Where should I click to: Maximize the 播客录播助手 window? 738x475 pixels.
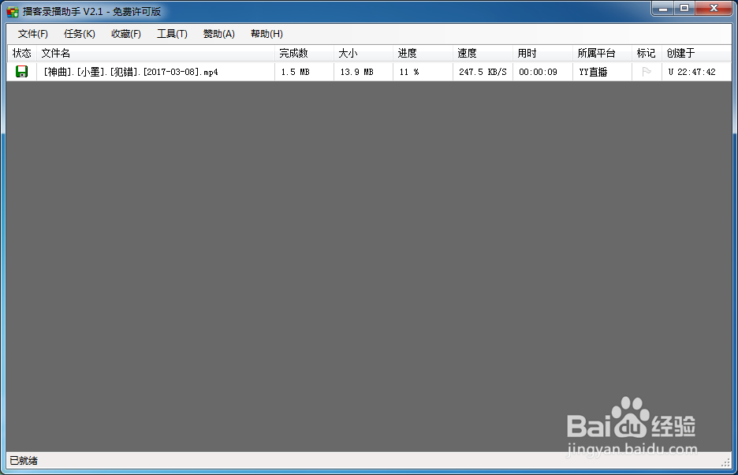(x=684, y=8)
